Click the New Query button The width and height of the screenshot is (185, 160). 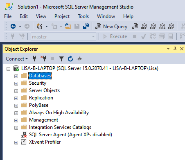pyautogui.click(x=111, y=26)
